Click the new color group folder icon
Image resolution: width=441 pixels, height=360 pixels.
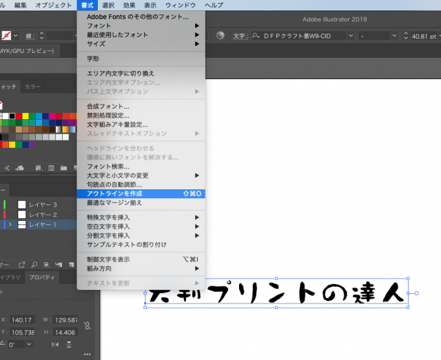64,168
